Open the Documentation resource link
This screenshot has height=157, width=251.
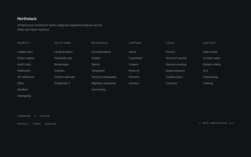pyautogui.click(x=101, y=52)
